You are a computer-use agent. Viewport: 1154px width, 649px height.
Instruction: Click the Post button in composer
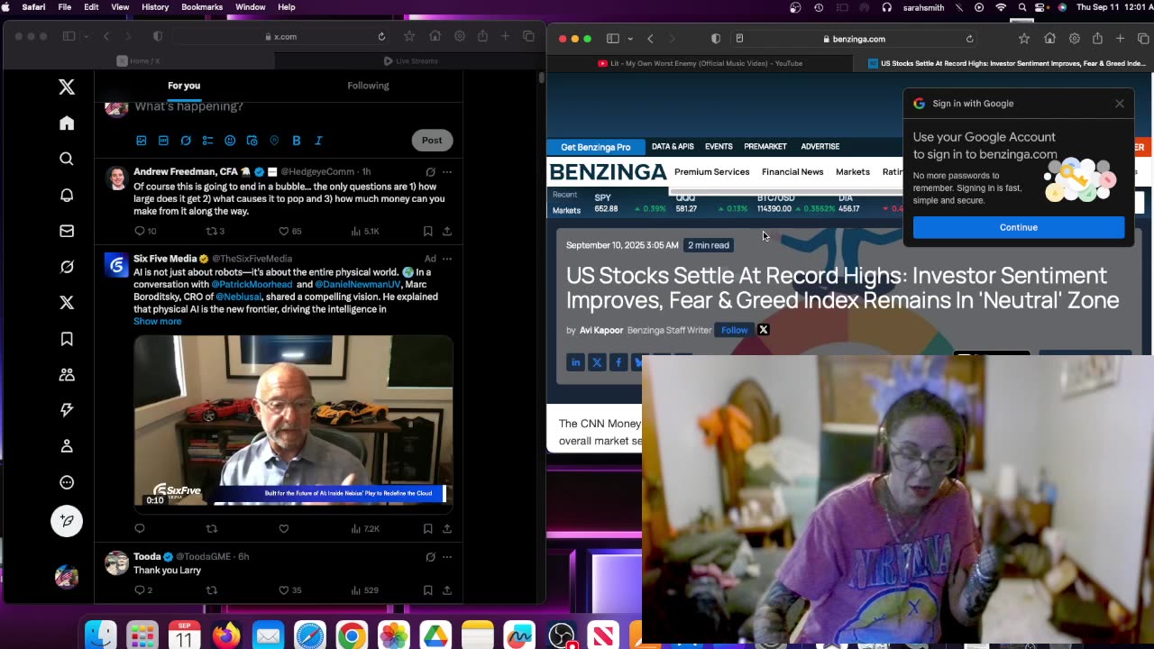[x=432, y=141]
